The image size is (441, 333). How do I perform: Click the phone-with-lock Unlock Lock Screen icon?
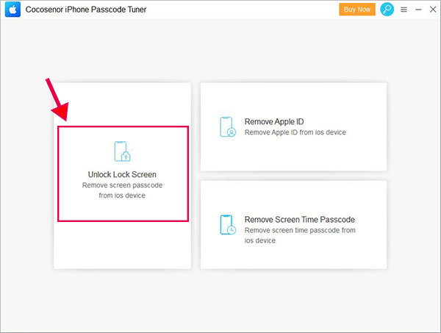[122, 151]
